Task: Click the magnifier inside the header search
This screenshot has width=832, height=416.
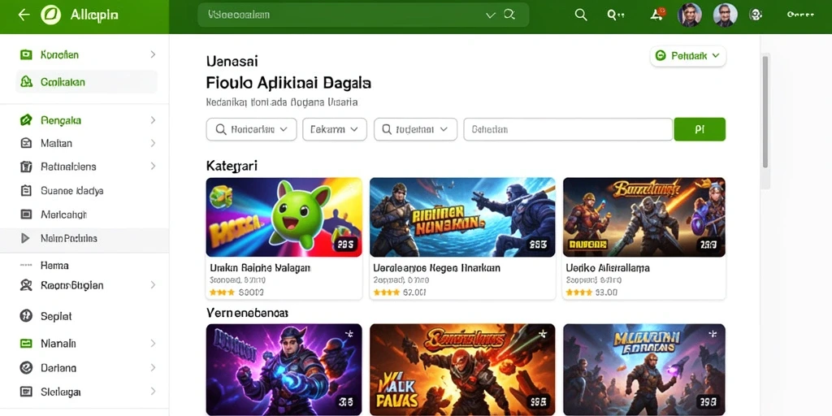Action: pyautogui.click(x=509, y=15)
